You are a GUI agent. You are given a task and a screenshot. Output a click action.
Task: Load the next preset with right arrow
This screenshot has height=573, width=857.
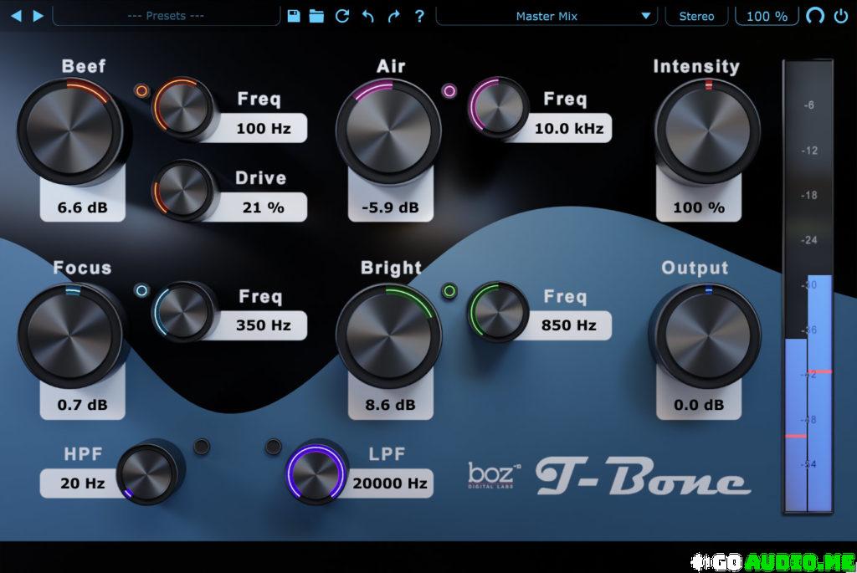coord(38,16)
